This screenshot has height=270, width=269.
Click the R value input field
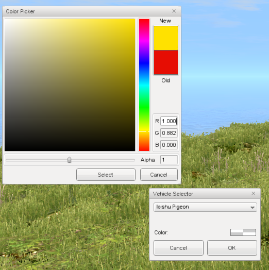pyautogui.click(x=169, y=121)
